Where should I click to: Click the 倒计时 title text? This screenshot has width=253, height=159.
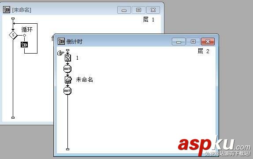(x=74, y=42)
